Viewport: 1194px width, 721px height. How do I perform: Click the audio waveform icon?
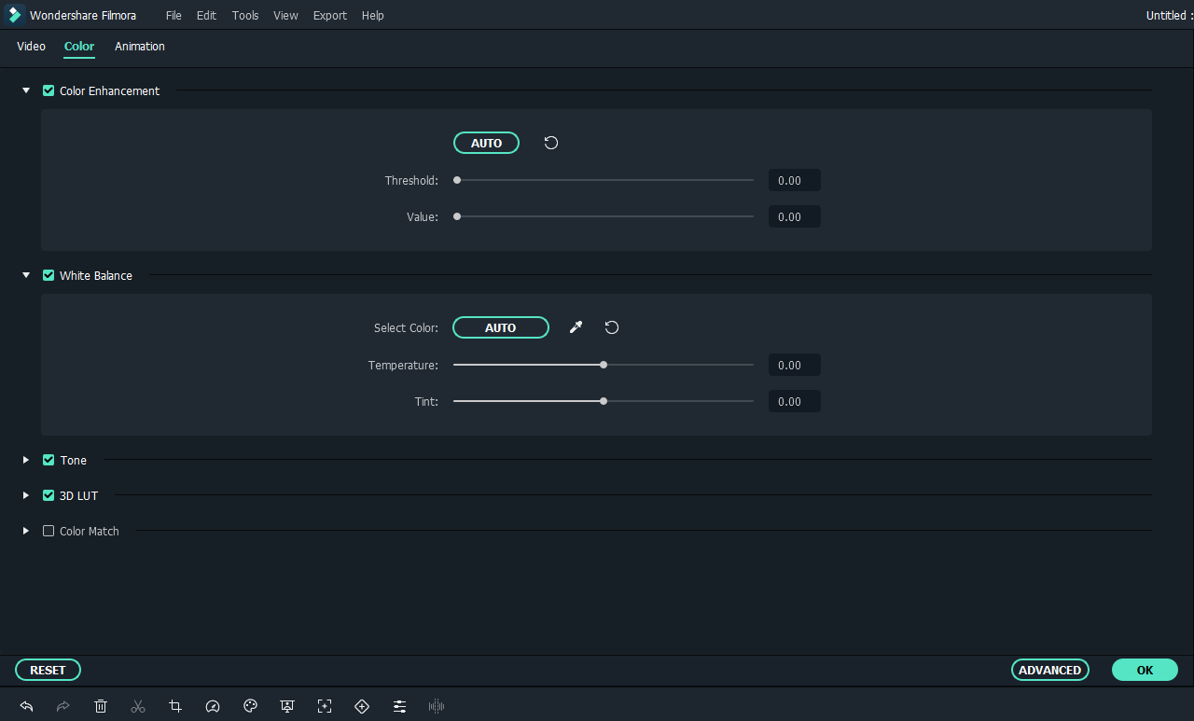(437, 706)
